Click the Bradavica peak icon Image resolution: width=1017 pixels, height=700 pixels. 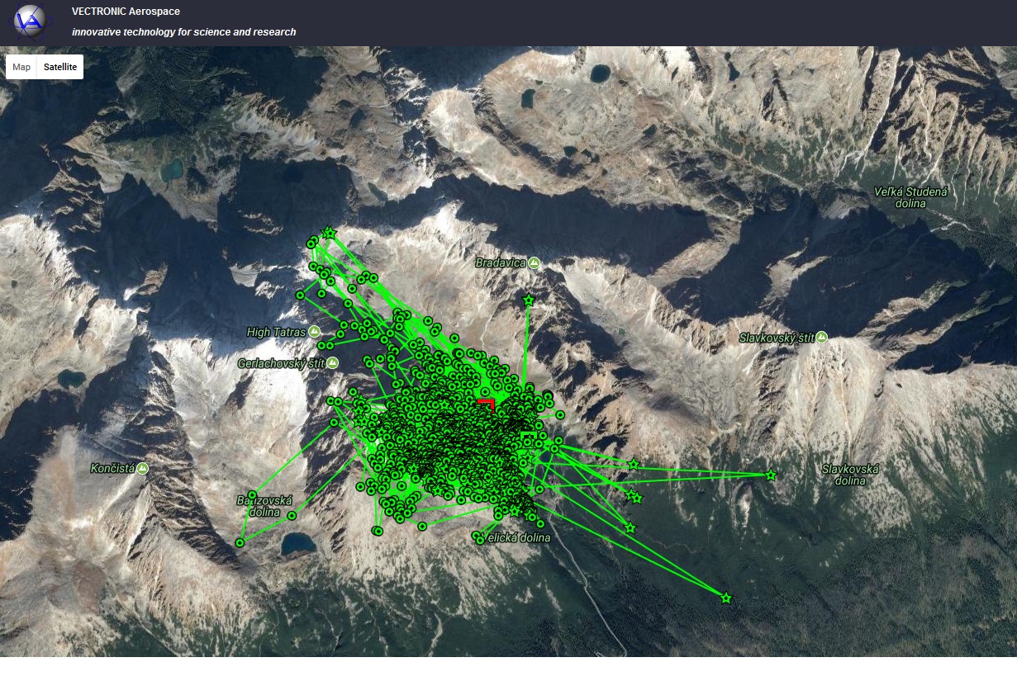click(x=535, y=262)
